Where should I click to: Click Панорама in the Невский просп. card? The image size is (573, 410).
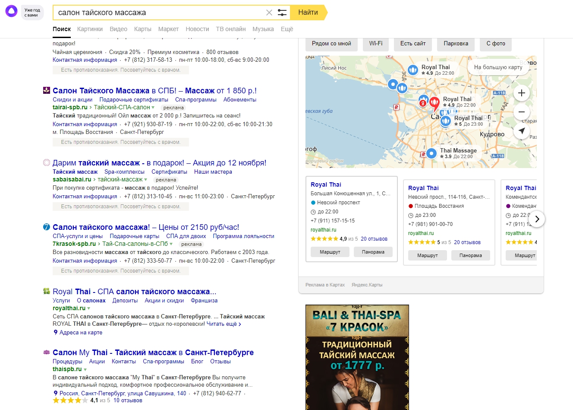coord(471,255)
